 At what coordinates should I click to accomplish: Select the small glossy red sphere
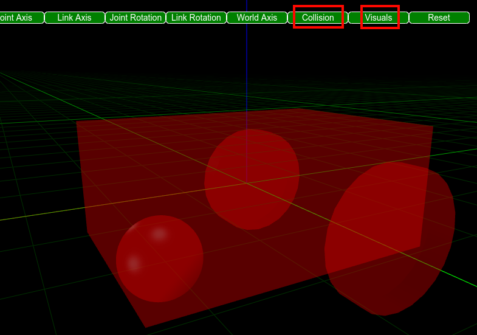tap(159, 258)
